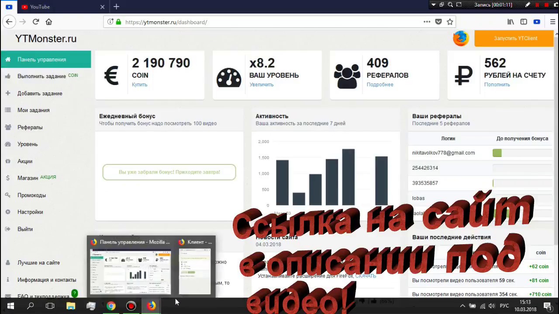Image resolution: width=559 pixels, height=314 pixels.
Task: Click the Firefox logo beside YTClient button
Action: [x=461, y=38]
